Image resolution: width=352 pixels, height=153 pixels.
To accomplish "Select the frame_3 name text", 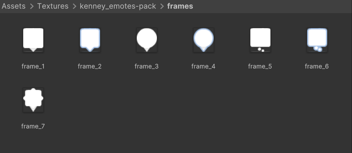I will pos(147,67).
